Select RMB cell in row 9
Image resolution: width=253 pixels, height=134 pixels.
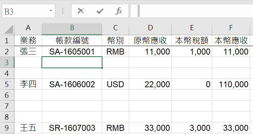[115, 128]
